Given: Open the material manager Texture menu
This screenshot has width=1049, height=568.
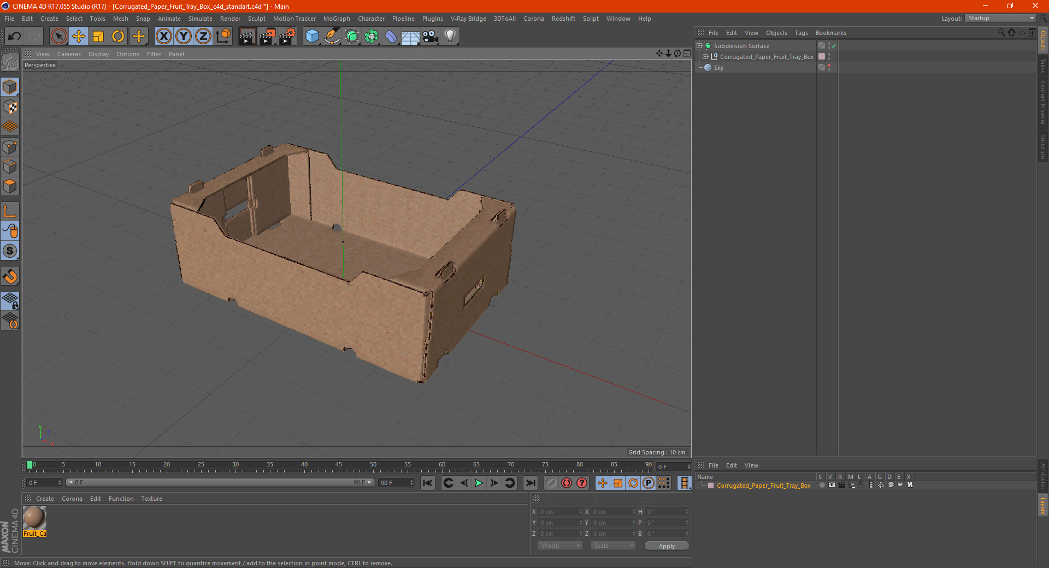Looking at the screenshot, I should [x=151, y=499].
